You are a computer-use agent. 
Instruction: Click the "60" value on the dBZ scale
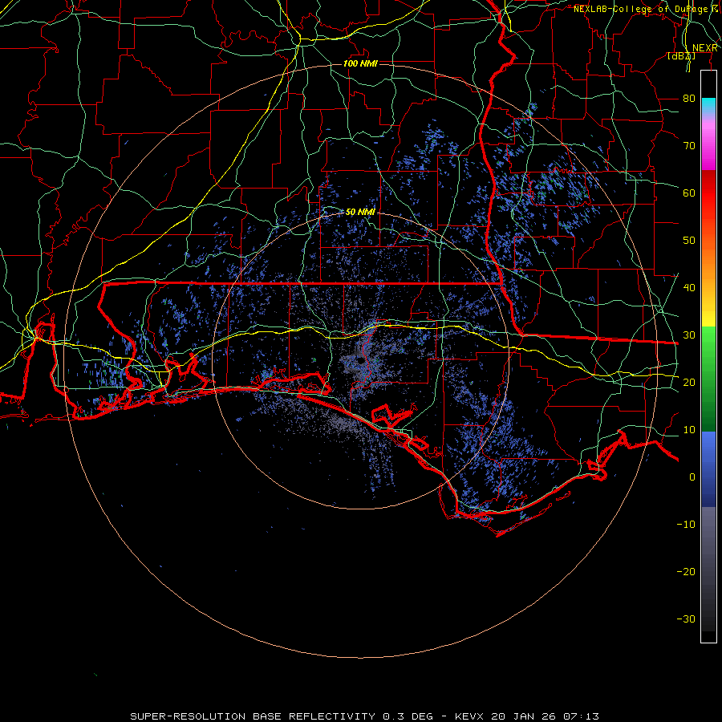[689, 193]
